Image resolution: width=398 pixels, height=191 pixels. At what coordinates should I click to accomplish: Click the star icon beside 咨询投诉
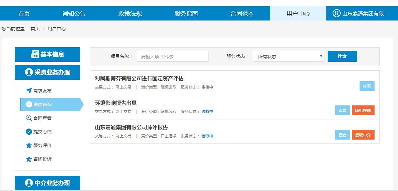(x=29, y=159)
